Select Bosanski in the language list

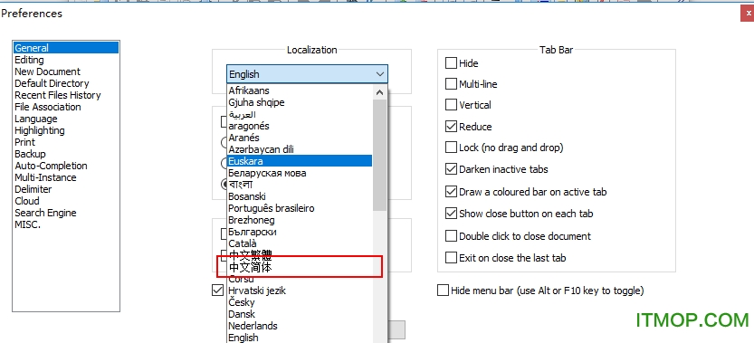tap(300, 196)
